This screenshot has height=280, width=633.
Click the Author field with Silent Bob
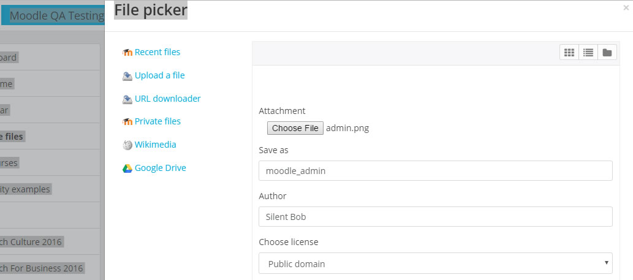pyautogui.click(x=436, y=217)
